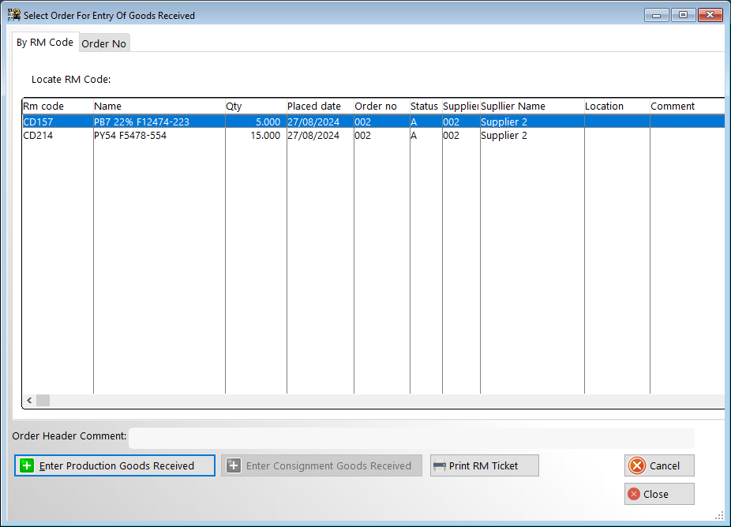
Task: Select the By RM Code tab
Action: 45,43
